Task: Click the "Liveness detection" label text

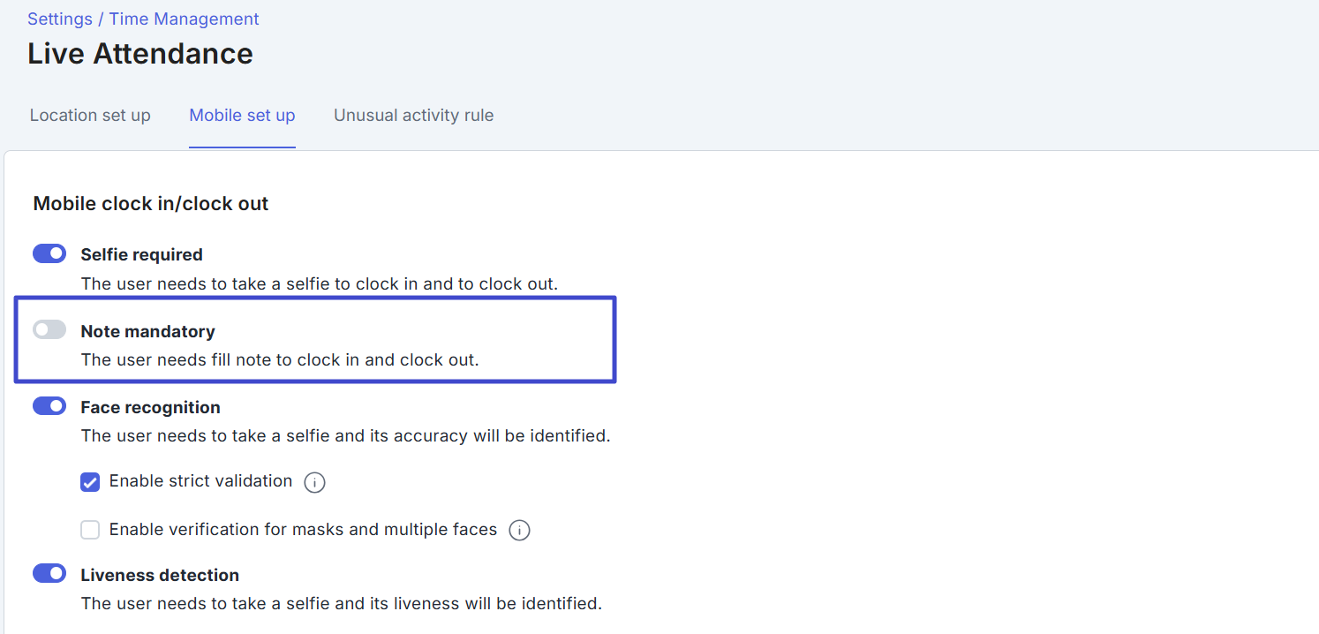Action: click(160, 575)
